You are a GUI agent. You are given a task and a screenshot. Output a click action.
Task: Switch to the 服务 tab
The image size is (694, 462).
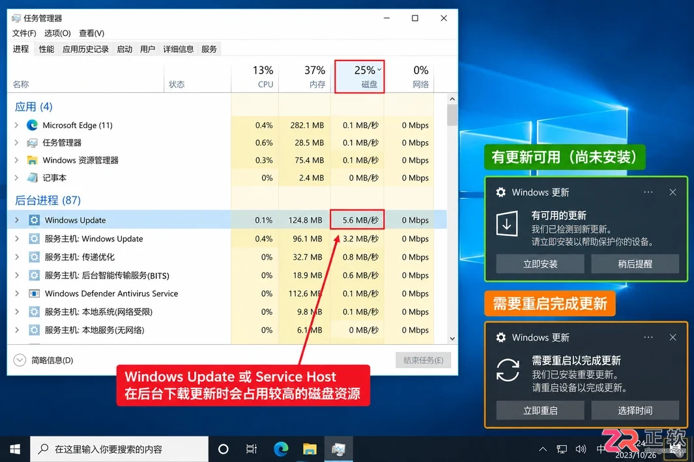tap(209, 49)
